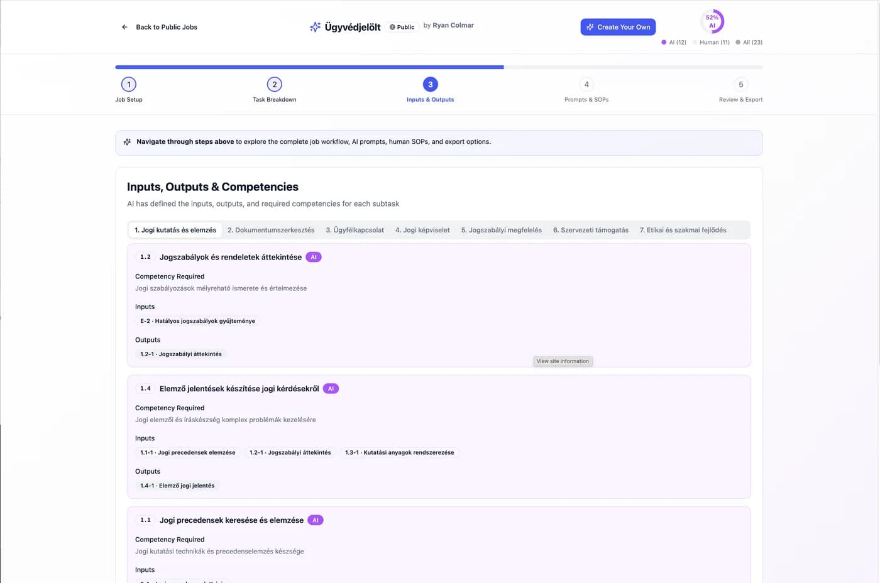Click the 52% AI circular gauge
Viewport: 880px width, 583px height.
pos(712,21)
